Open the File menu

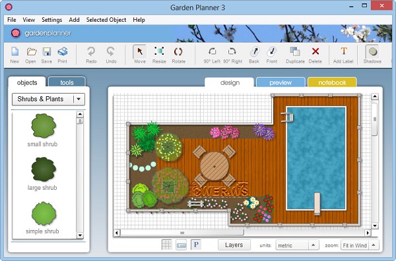[x=12, y=20]
